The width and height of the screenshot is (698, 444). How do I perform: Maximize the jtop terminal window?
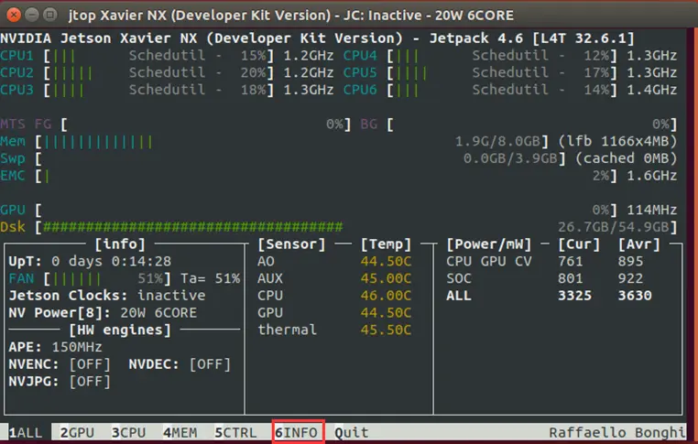click(x=49, y=15)
